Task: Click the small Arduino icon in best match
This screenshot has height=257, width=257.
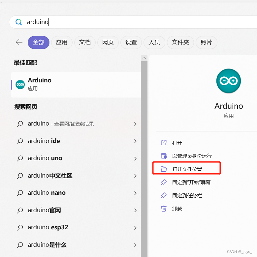Action: pos(20,85)
